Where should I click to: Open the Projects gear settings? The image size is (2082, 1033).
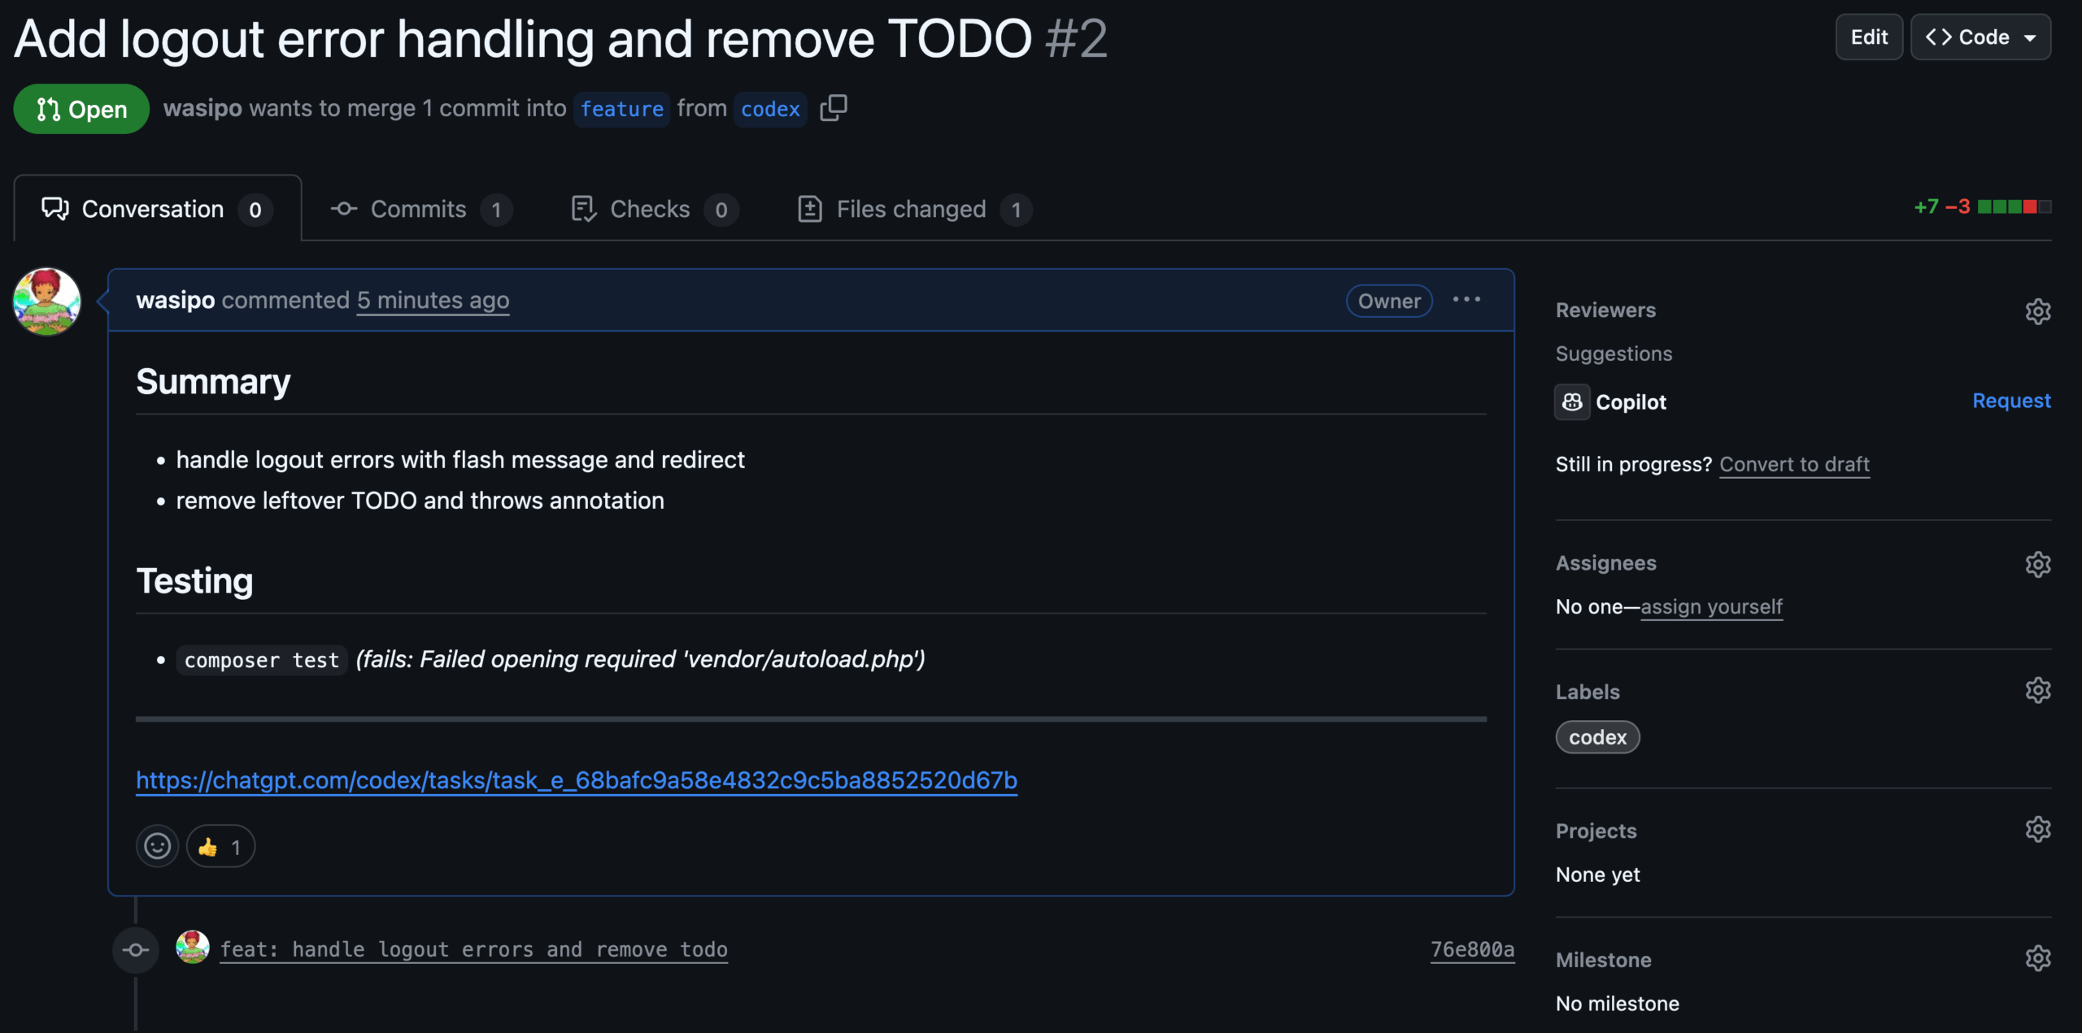[2037, 830]
